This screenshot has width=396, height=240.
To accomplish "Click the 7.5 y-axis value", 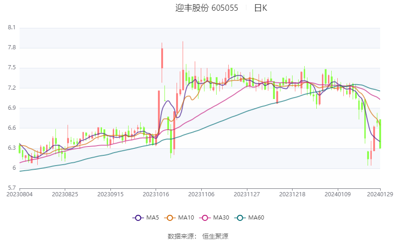I will click(x=12, y=67).
